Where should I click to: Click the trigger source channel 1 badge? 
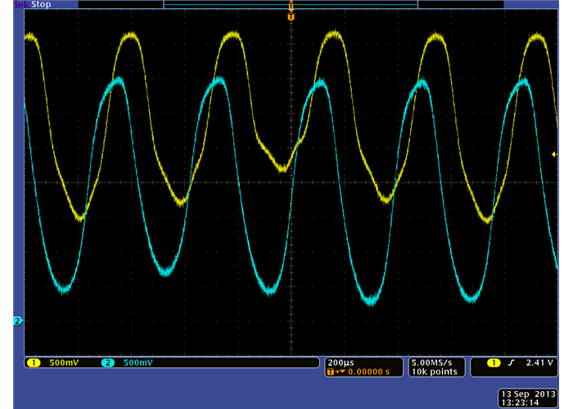point(494,362)
